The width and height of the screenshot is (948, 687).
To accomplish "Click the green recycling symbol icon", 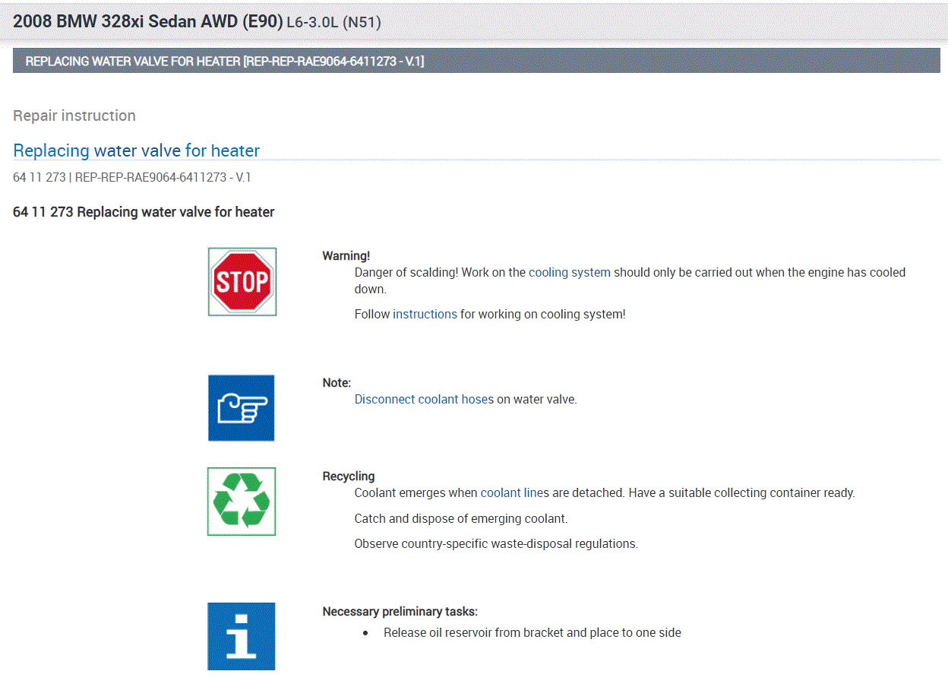I will tap(242, 502).
